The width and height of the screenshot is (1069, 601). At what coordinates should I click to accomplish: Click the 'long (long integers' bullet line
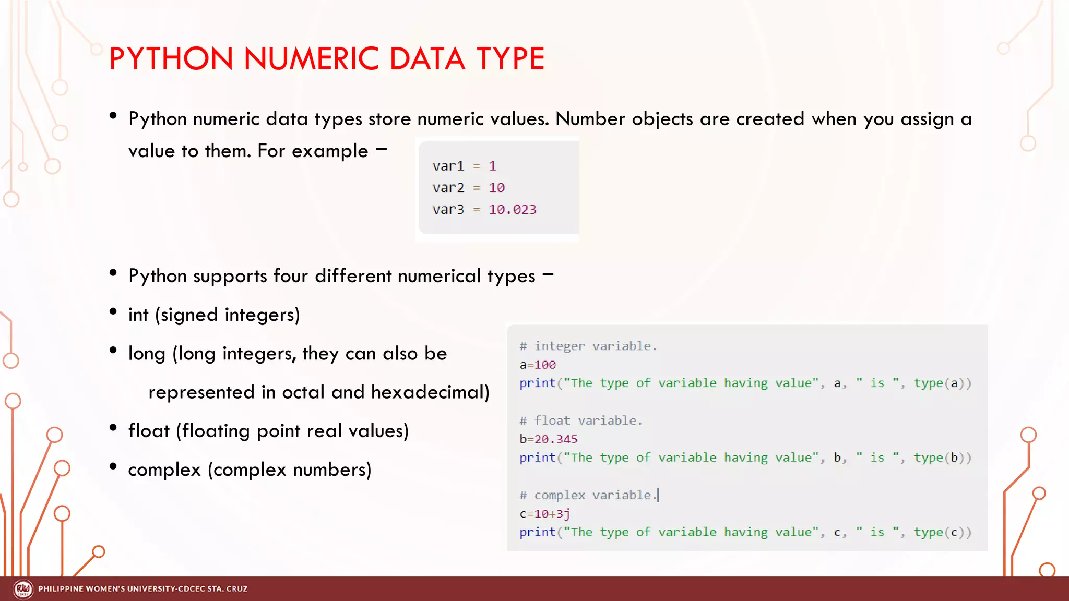click(288, 354)
